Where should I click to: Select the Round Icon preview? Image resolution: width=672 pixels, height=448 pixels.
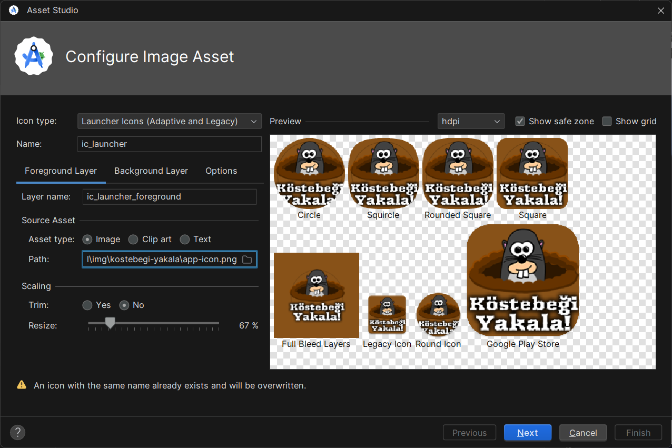click(x=438, y=314)
